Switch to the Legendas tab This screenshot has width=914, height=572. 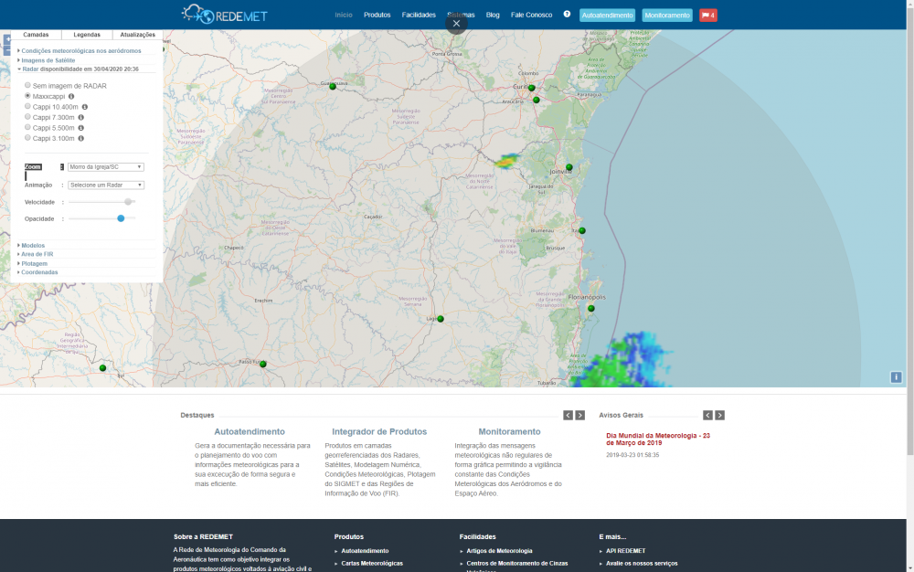(87, 35)
